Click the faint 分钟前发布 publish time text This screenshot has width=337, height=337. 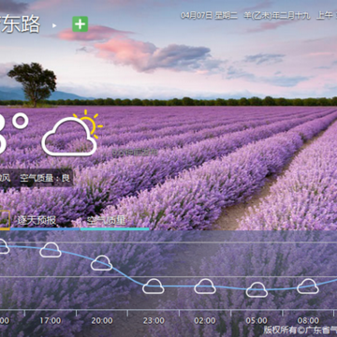pyautogui.click(x=135, y=153)
